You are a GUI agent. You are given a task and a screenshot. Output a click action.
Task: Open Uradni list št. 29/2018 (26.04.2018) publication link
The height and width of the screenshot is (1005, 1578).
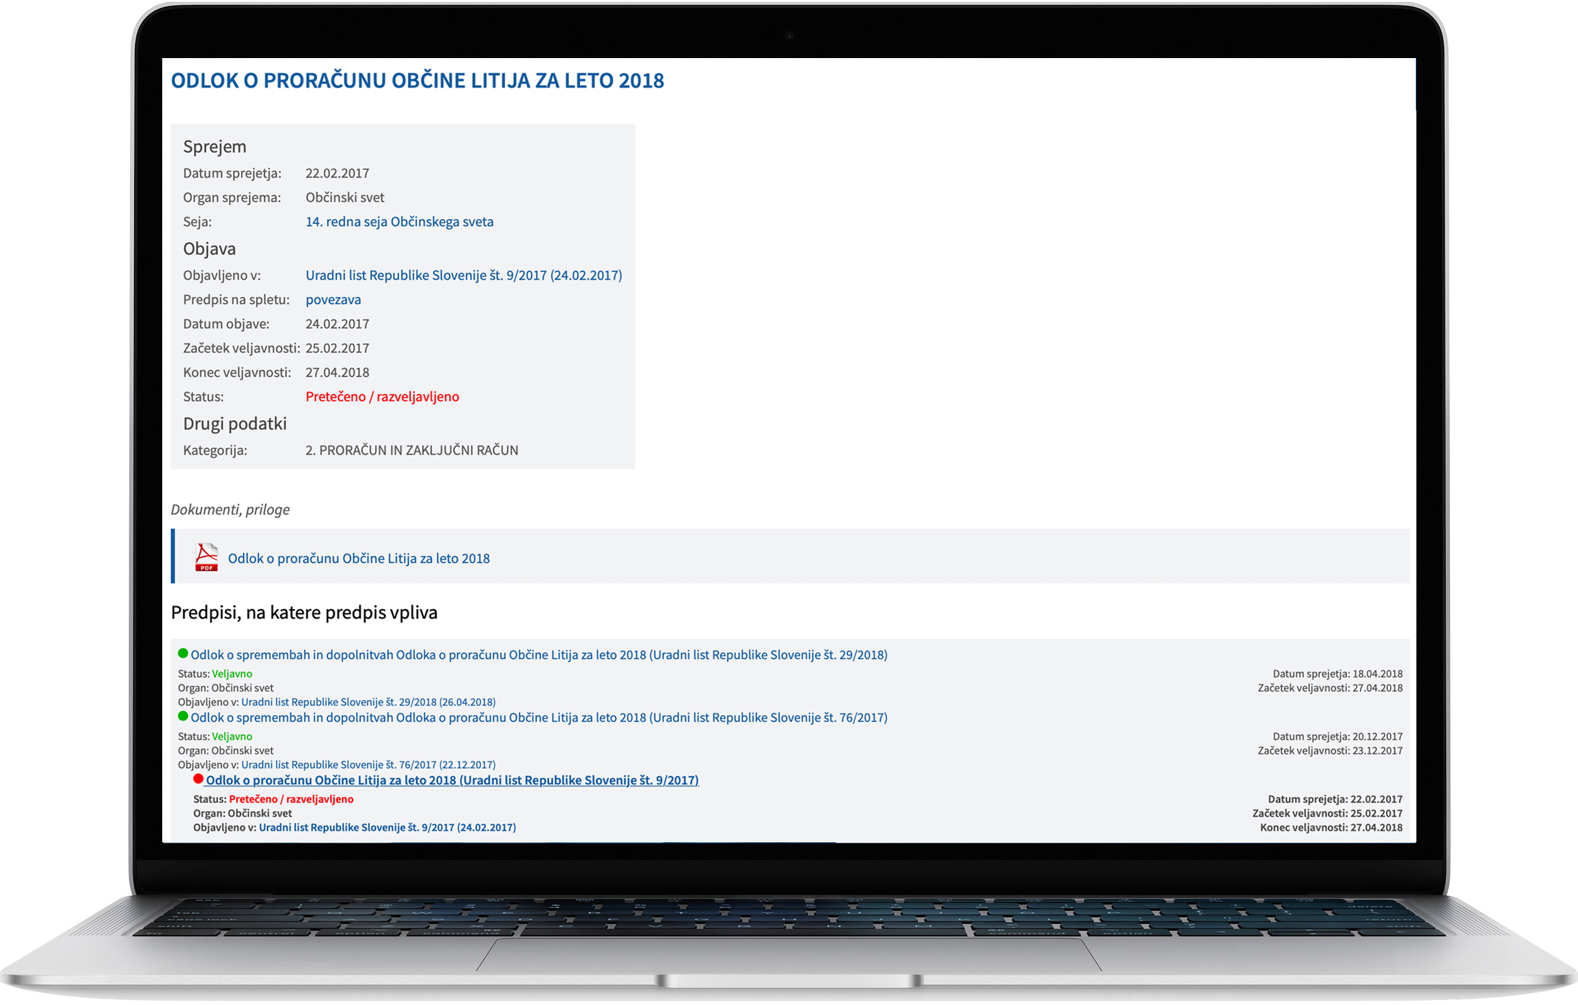(x=367, y=702)
